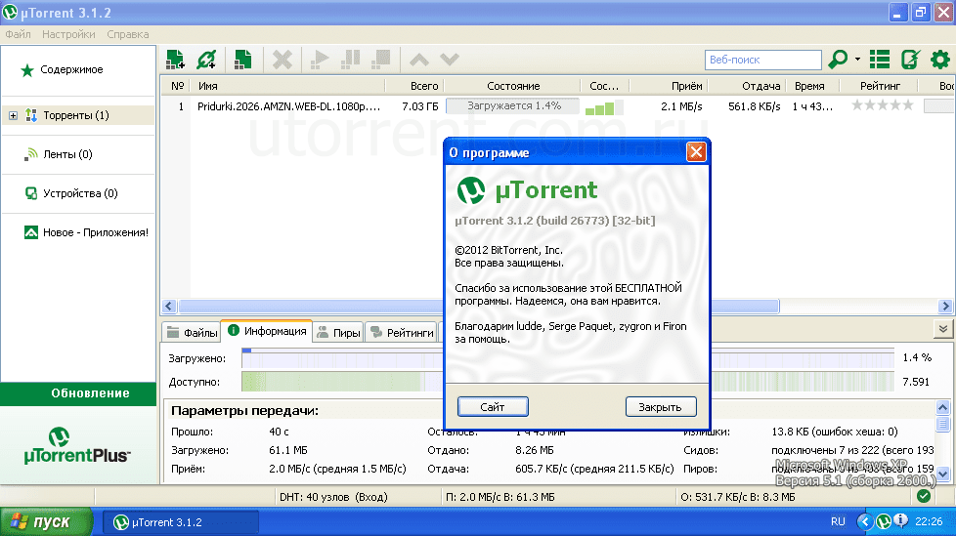Click the RU language indicator
The image size is (956, 536).
(x=838, y=522)
